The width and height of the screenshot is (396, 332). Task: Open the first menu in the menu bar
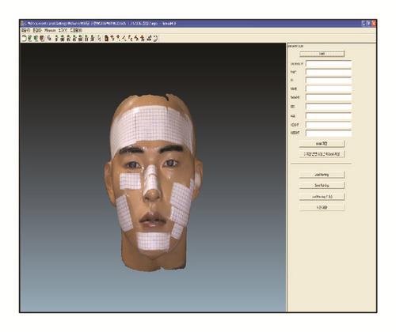25,31
